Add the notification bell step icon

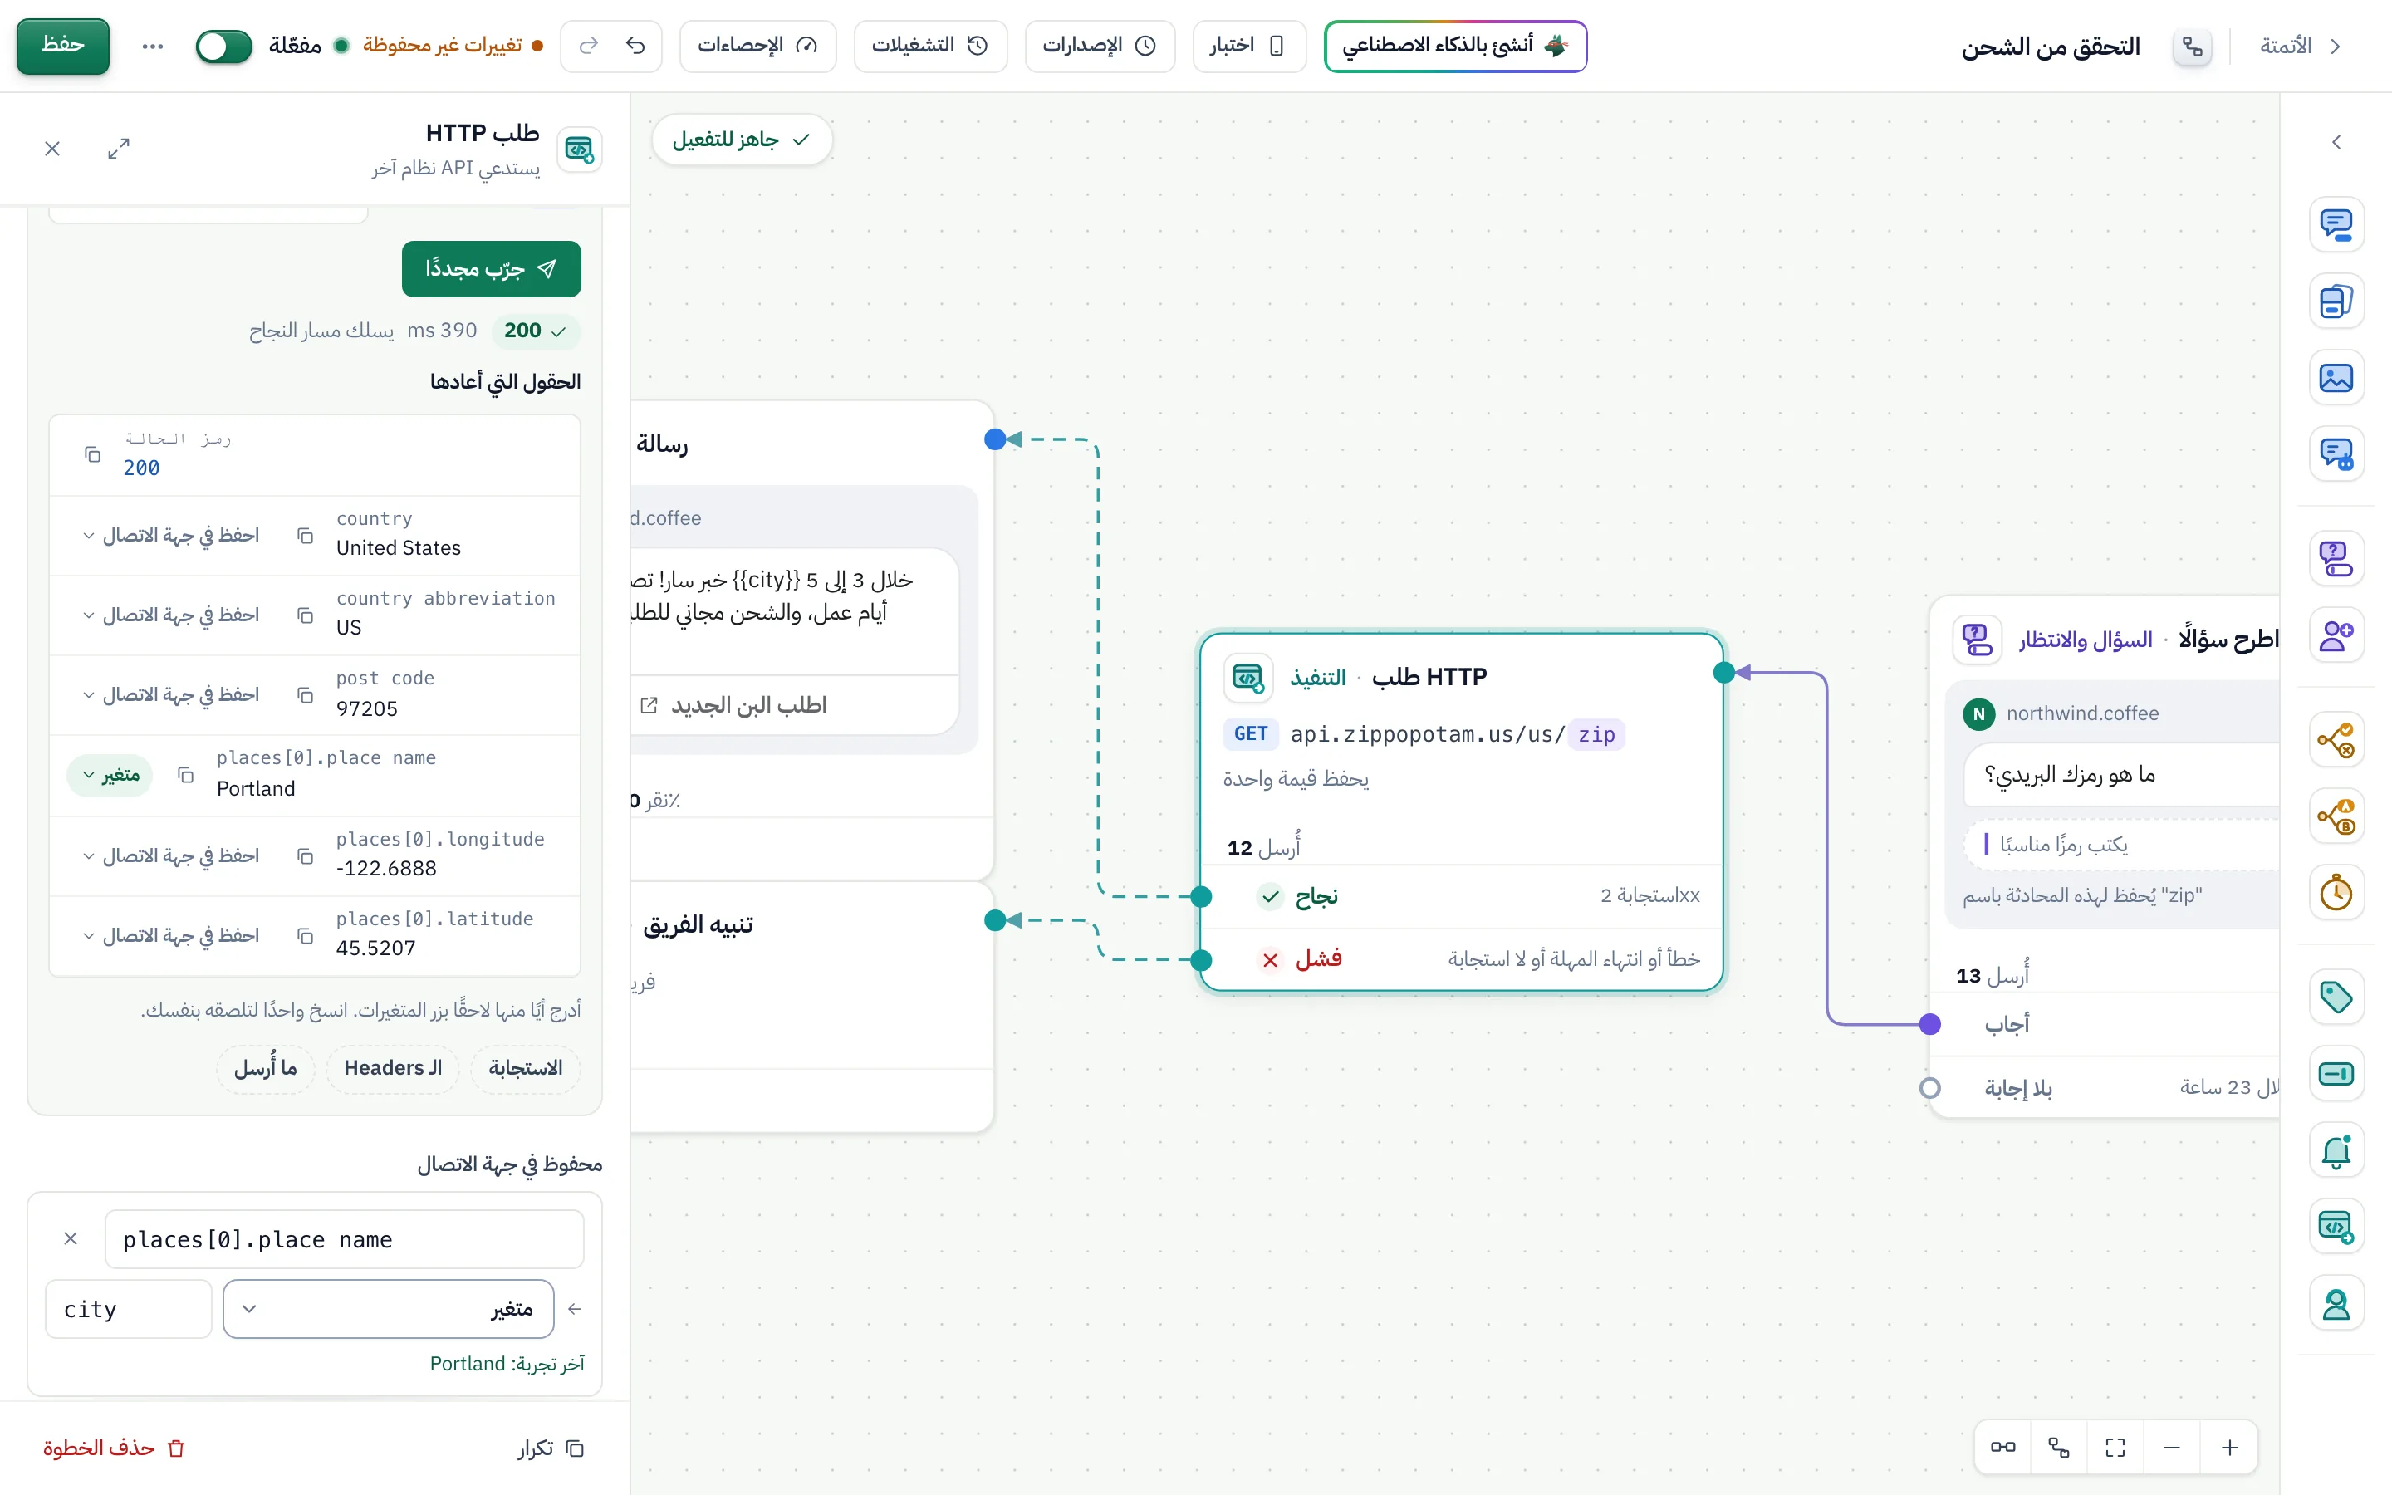[x=2336, y=1151]
